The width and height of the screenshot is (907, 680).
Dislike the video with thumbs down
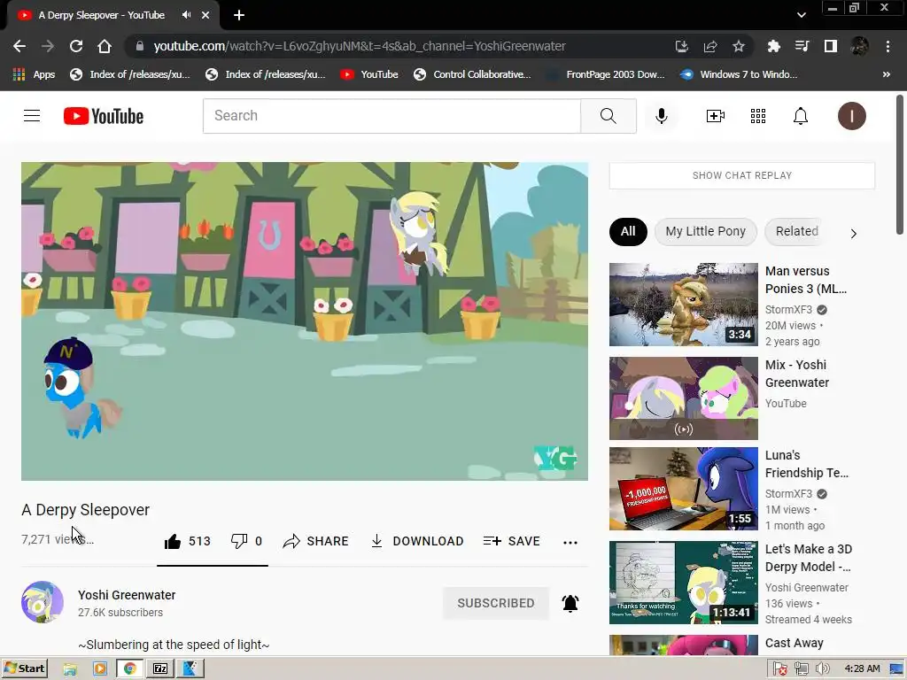pos(246,541)
